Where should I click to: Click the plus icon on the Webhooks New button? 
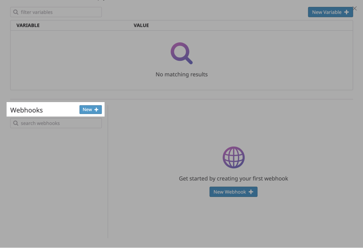[95, 109]
